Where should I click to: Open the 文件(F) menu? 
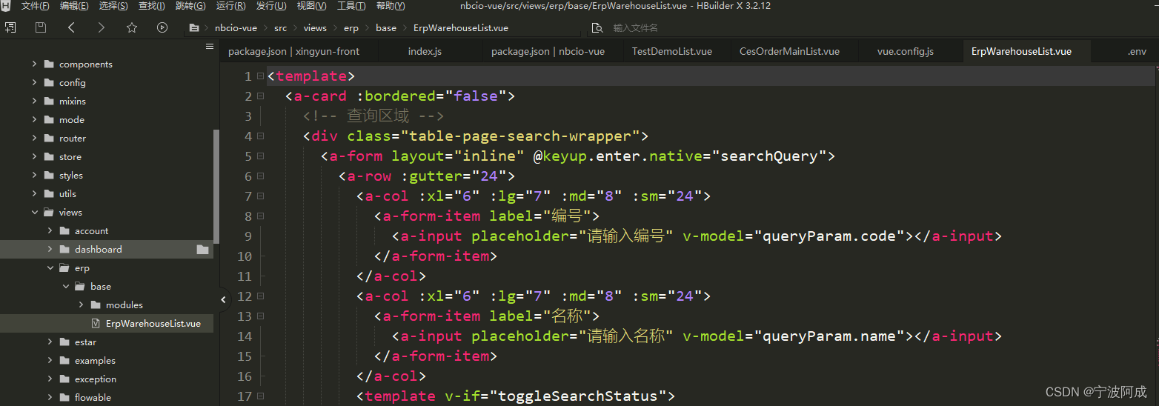coord(36,6)
